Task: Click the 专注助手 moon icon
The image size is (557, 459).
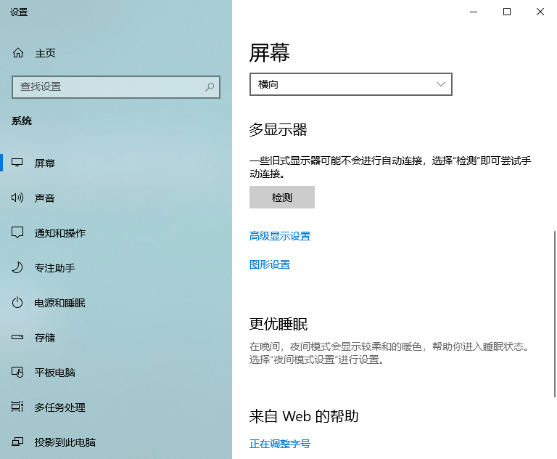Action: [18, 268]
